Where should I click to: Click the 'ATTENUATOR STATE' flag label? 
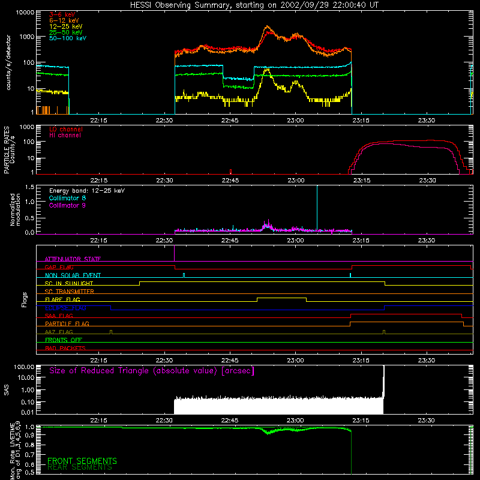73,259
